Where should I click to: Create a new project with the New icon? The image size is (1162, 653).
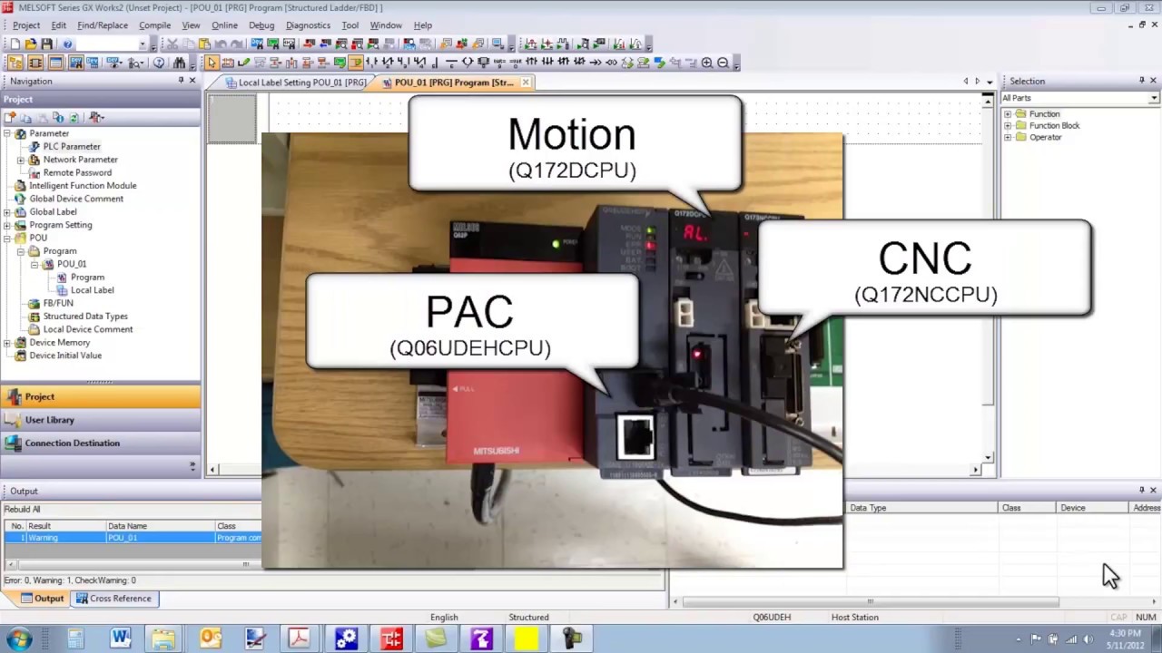15,44
